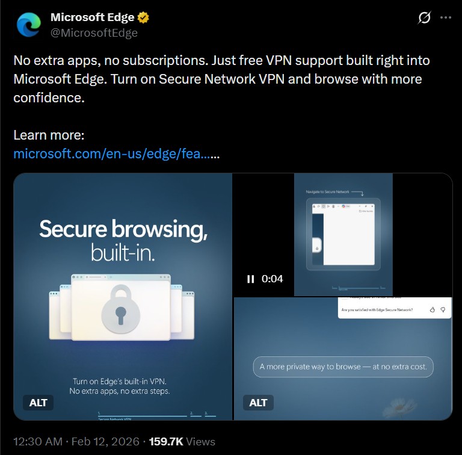This screenshot has height=455, width=462.
Task: Open the "Navigate to Secure Network" video
Action: coord(343,235)
